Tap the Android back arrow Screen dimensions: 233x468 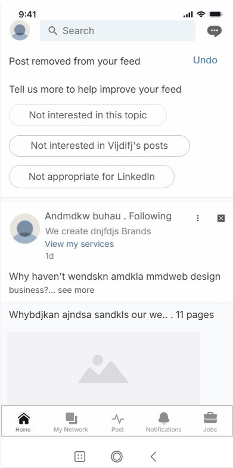pos(153,457)
